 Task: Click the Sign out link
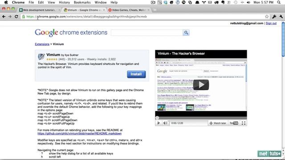[271, 23]
